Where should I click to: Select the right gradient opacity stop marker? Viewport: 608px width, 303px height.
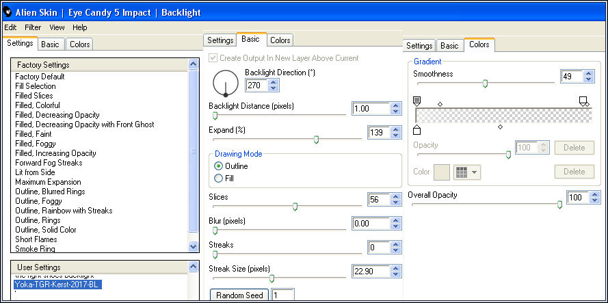[583, 101]
